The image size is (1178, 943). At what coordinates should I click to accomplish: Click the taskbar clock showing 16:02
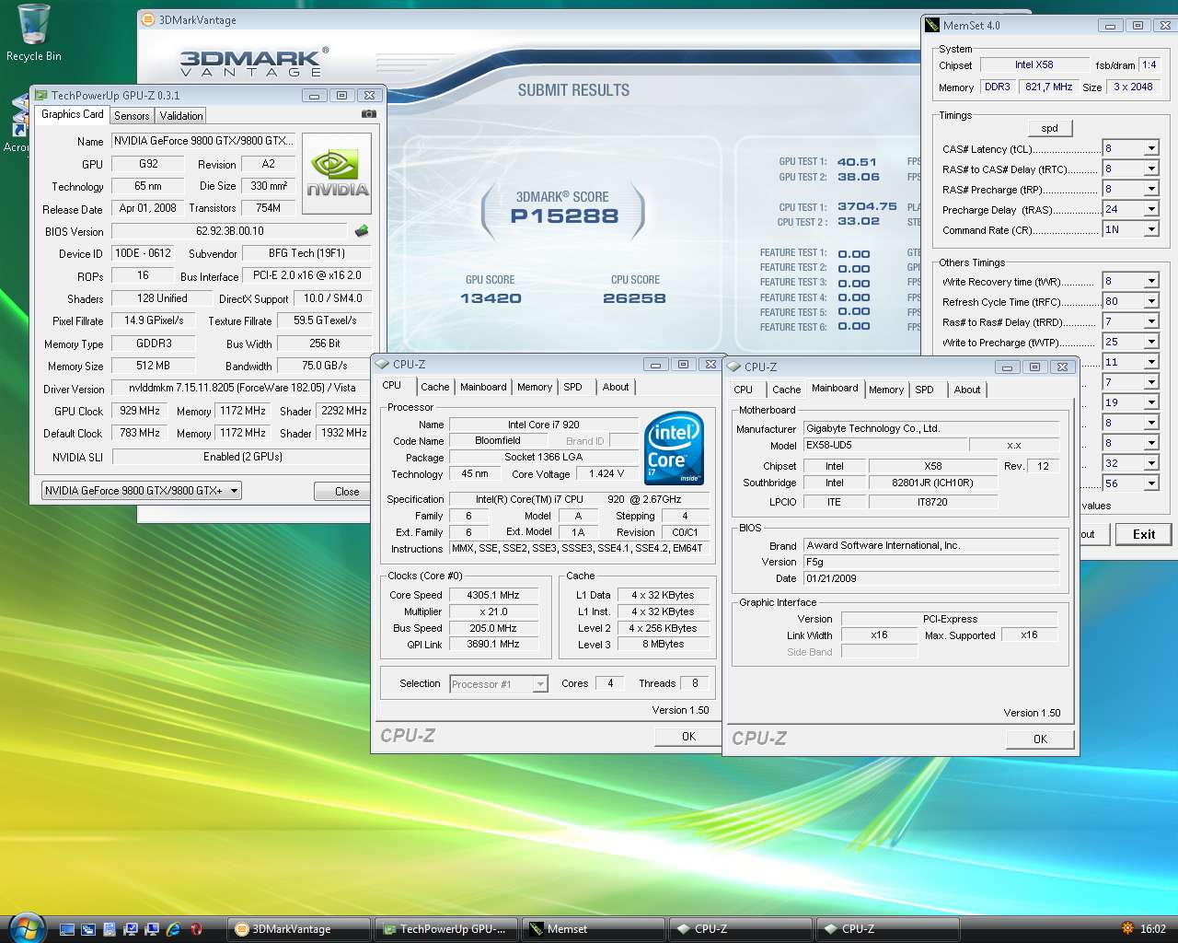[1152, 929]
